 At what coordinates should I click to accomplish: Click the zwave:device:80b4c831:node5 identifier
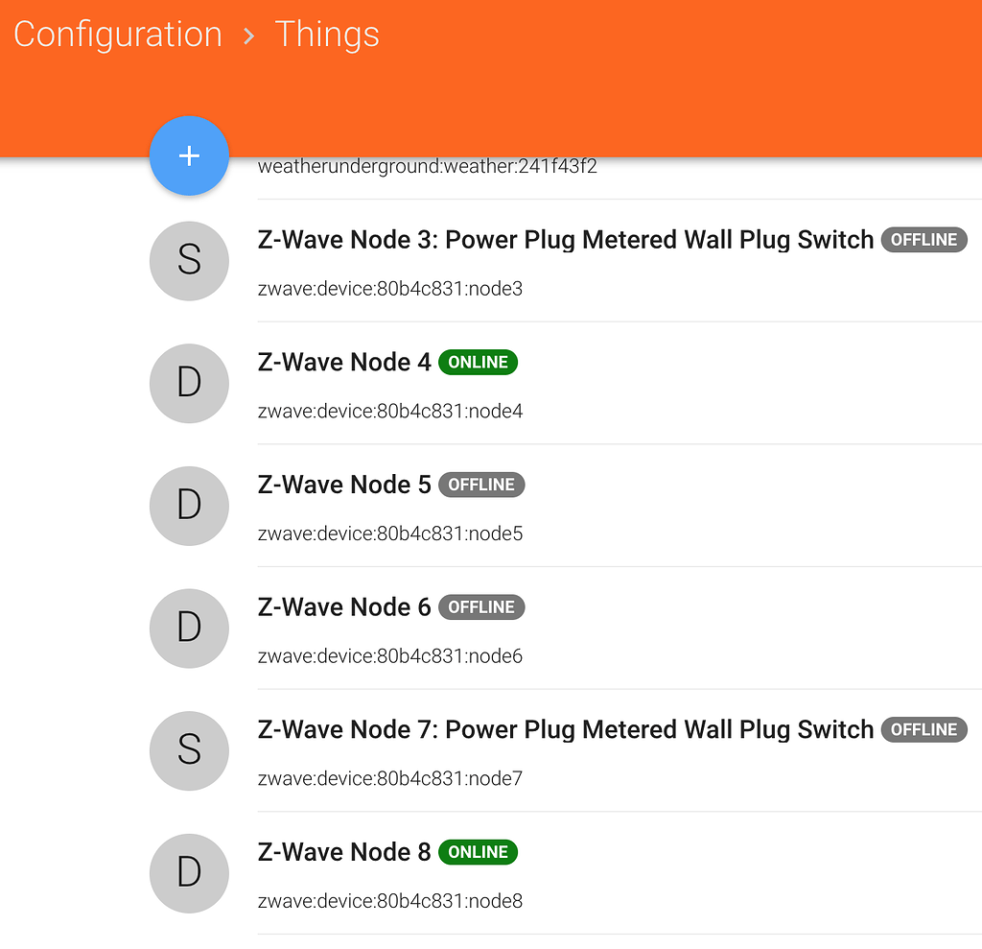coord(389,534)
